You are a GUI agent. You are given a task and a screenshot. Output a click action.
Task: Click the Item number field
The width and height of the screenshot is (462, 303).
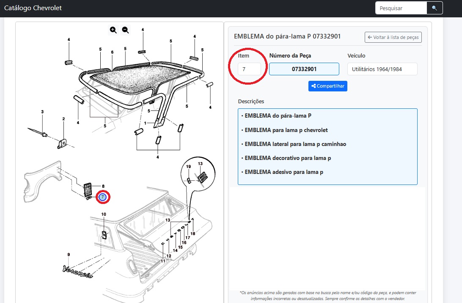click(x=249, y=69)
